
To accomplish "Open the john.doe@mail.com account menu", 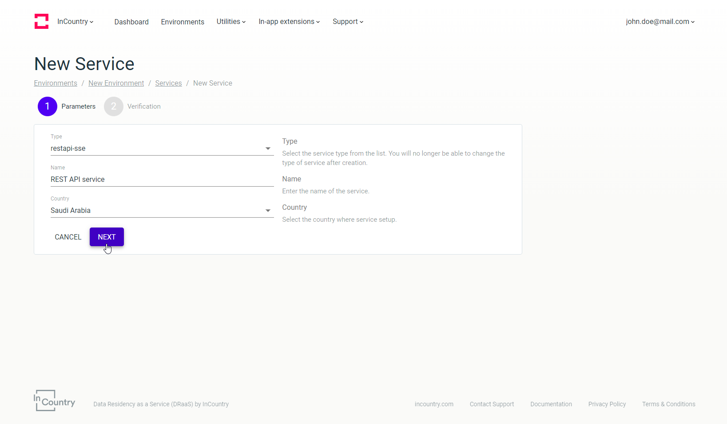I will 660,22.
